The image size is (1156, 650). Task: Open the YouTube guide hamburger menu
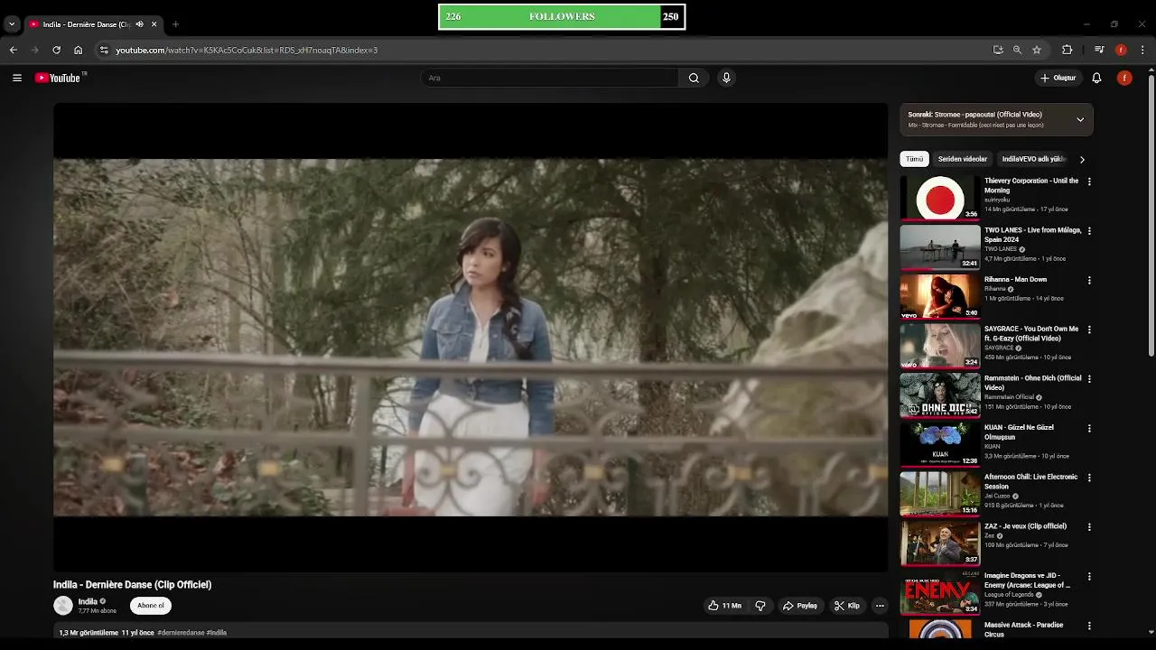click(16, 78)
